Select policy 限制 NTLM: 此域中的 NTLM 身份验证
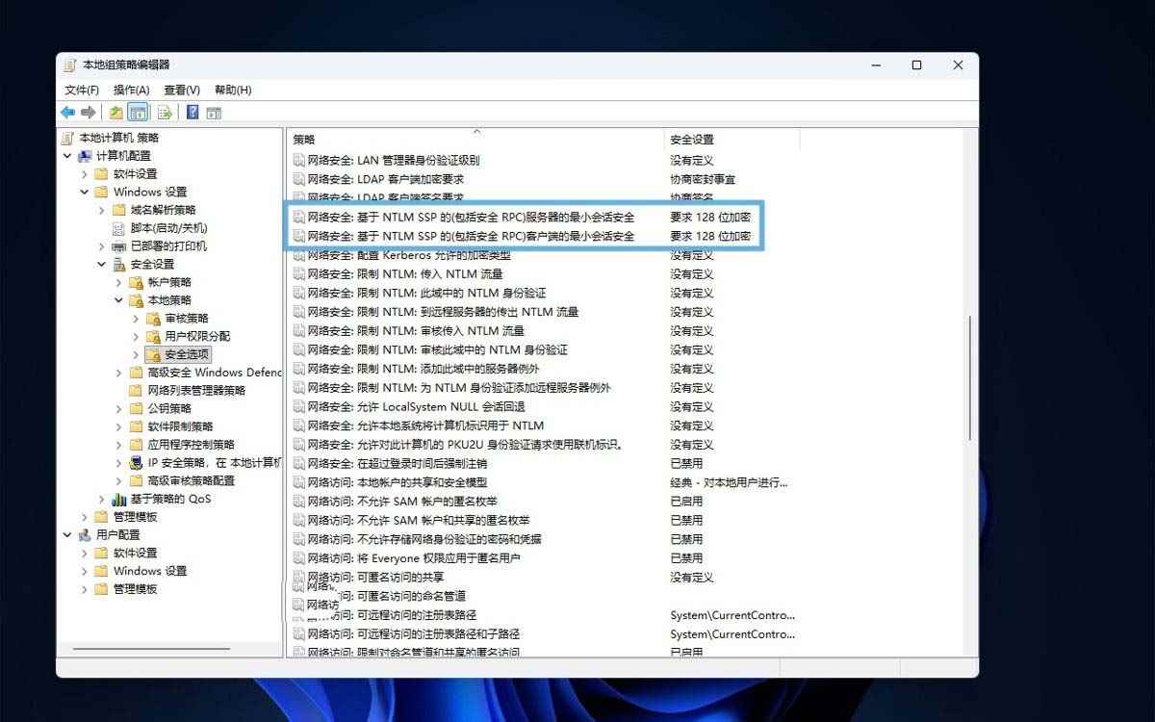Screen dimensions: 1155x722 [426, 293]
